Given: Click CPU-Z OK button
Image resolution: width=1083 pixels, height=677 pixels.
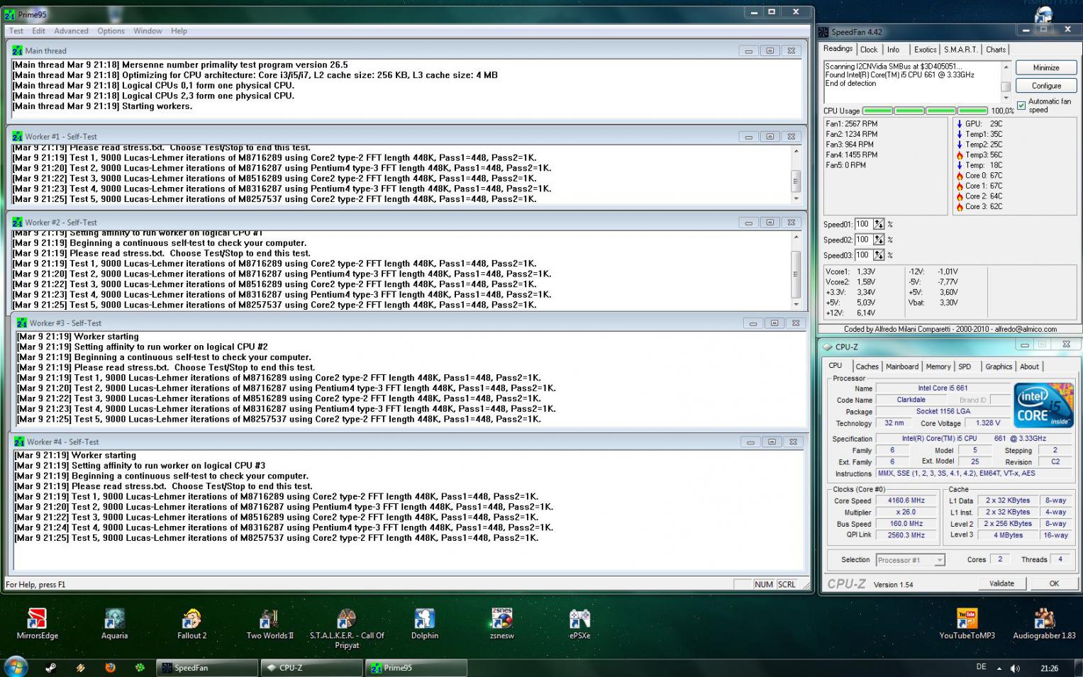Looking at the screenshot, I should point(1054,583).
